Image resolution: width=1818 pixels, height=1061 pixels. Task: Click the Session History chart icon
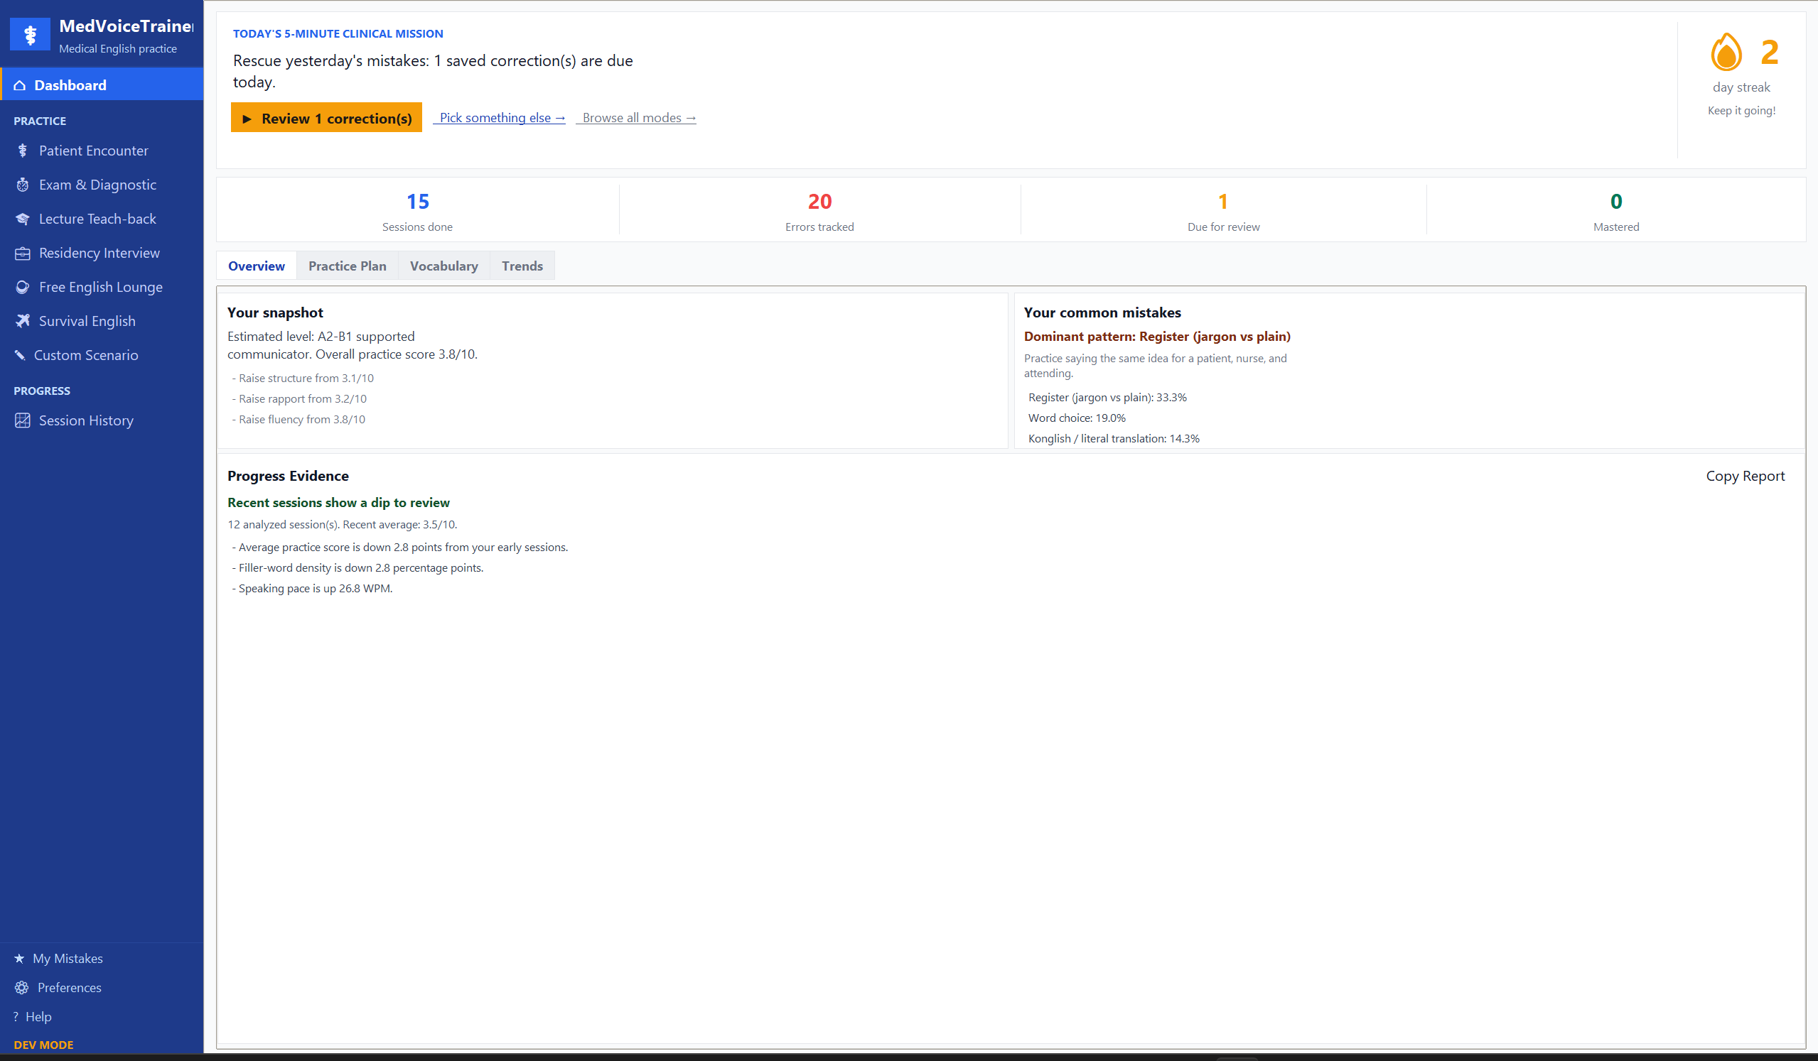pyautogui.click(x=22, y=420)
